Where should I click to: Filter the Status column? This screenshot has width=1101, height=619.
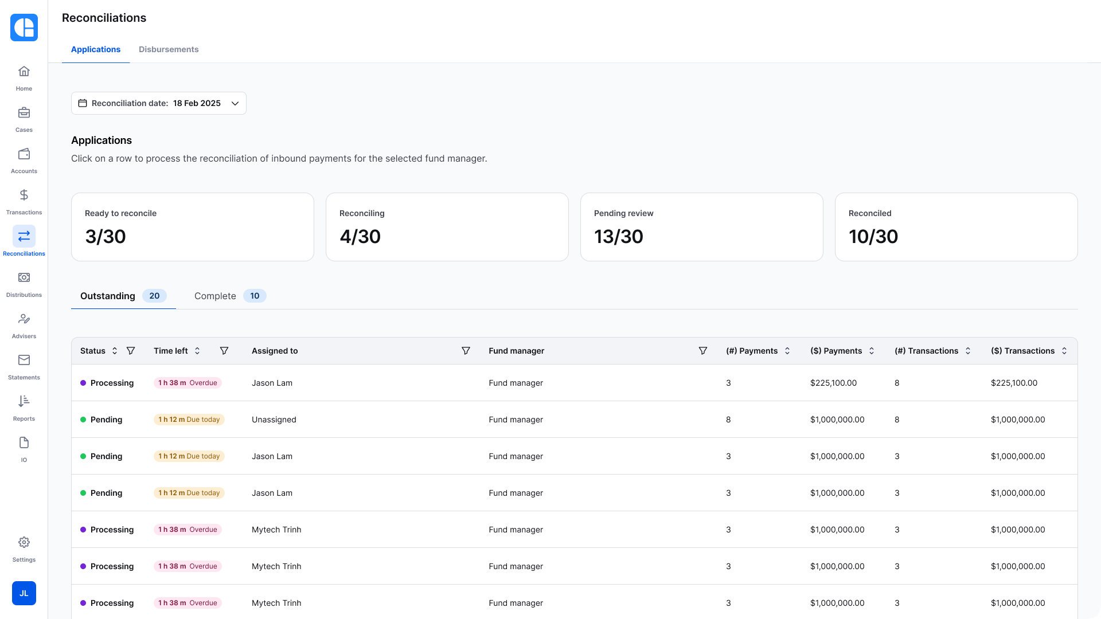click(x=131, y=351)
